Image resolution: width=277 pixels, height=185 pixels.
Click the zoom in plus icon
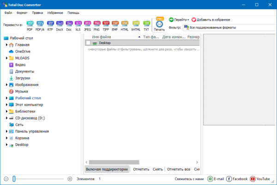point(70,179)
